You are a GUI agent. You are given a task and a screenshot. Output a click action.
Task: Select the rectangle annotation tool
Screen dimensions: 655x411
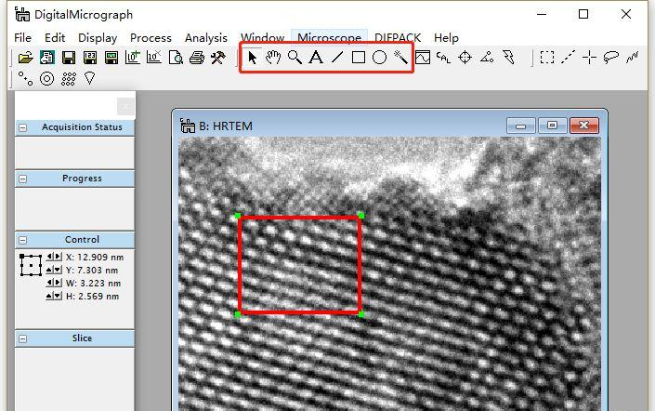pyautogui.click(x=359, y=58)
